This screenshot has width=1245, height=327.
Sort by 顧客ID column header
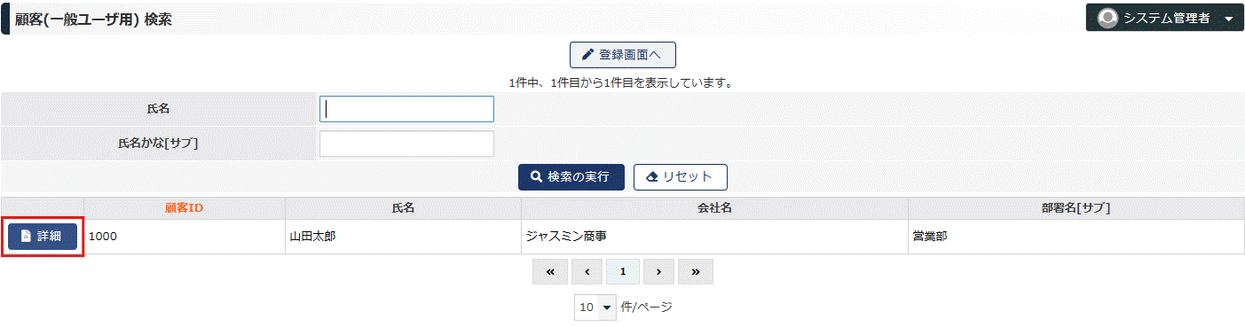coord(185,208)
